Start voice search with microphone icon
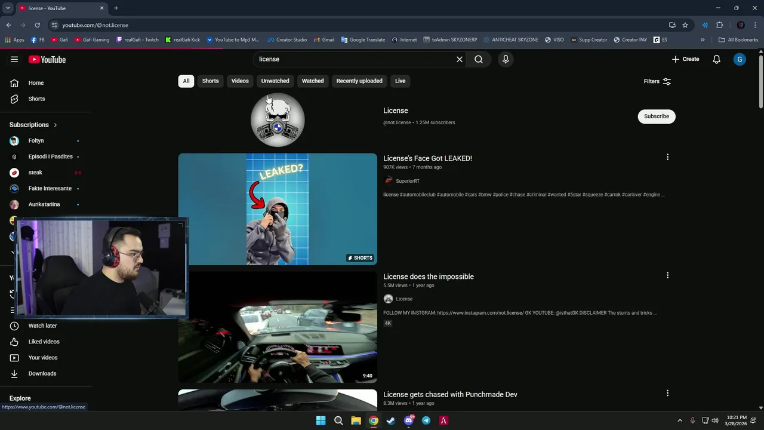 click(x=506, y=59)
